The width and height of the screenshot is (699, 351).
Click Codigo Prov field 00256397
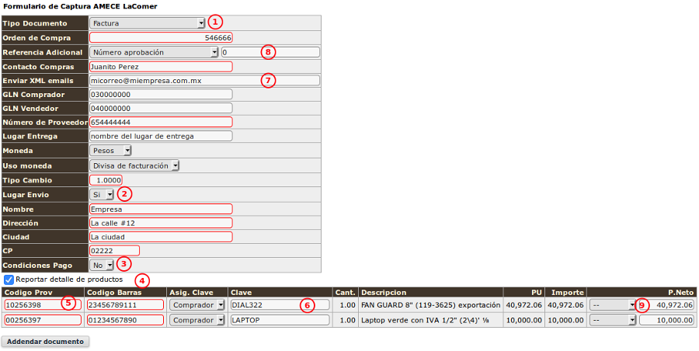tap(43, 320)
